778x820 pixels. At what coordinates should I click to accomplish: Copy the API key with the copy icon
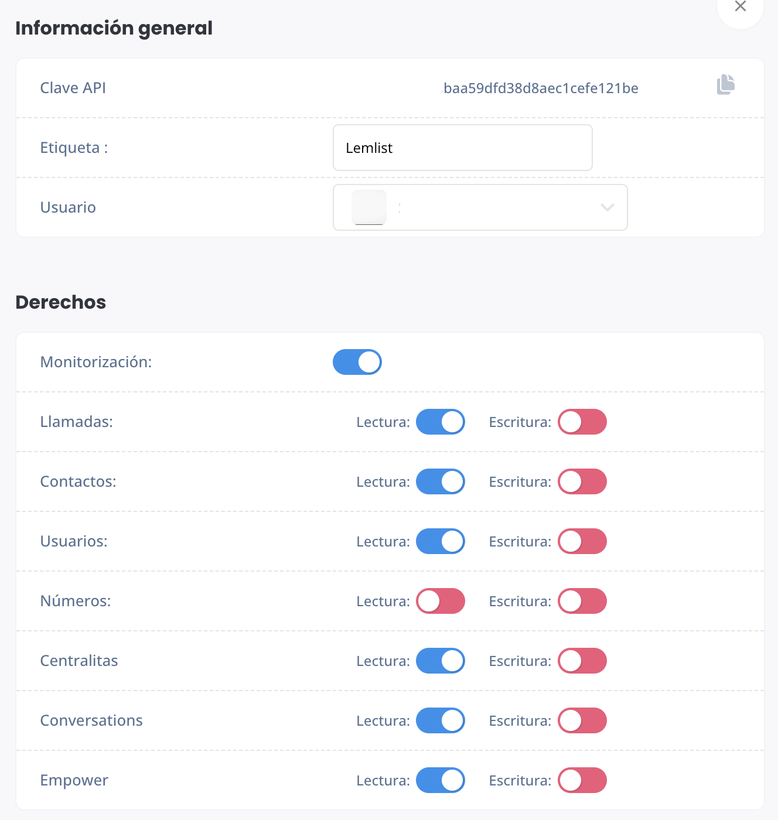pos(726,84)
